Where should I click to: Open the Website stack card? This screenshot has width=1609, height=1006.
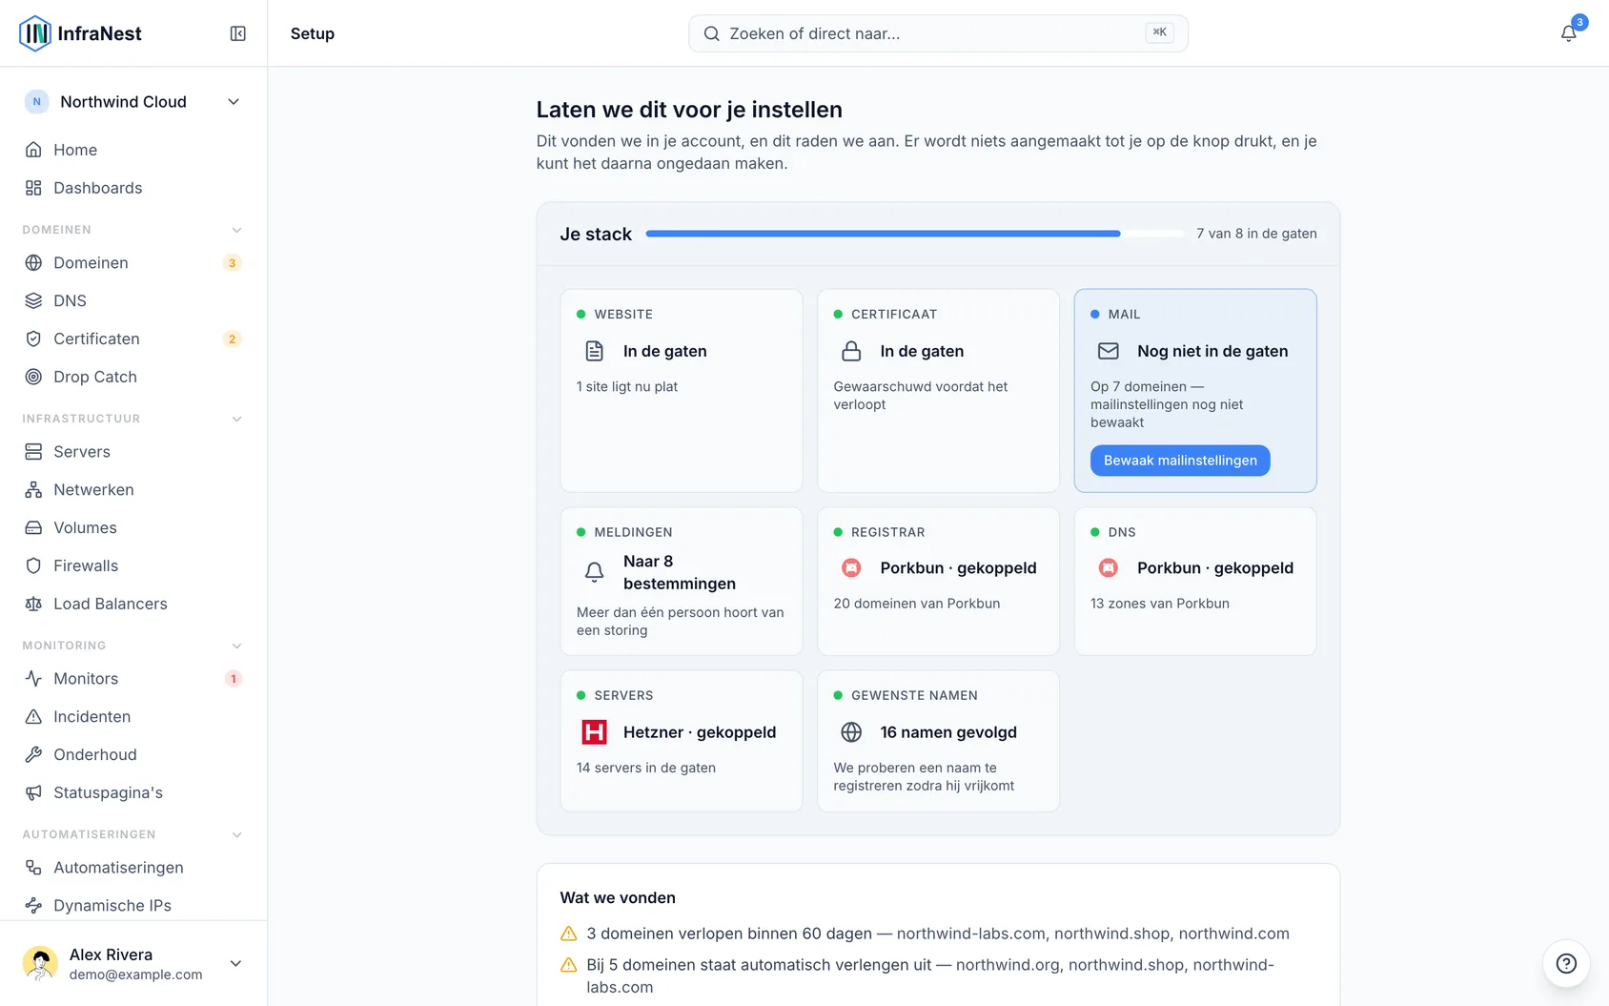click(682, 390)
